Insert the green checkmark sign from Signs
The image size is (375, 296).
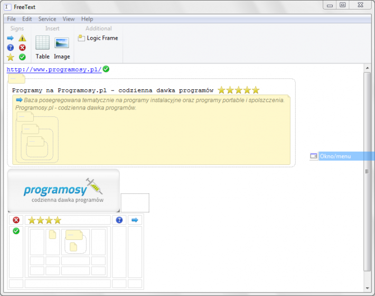22,57
